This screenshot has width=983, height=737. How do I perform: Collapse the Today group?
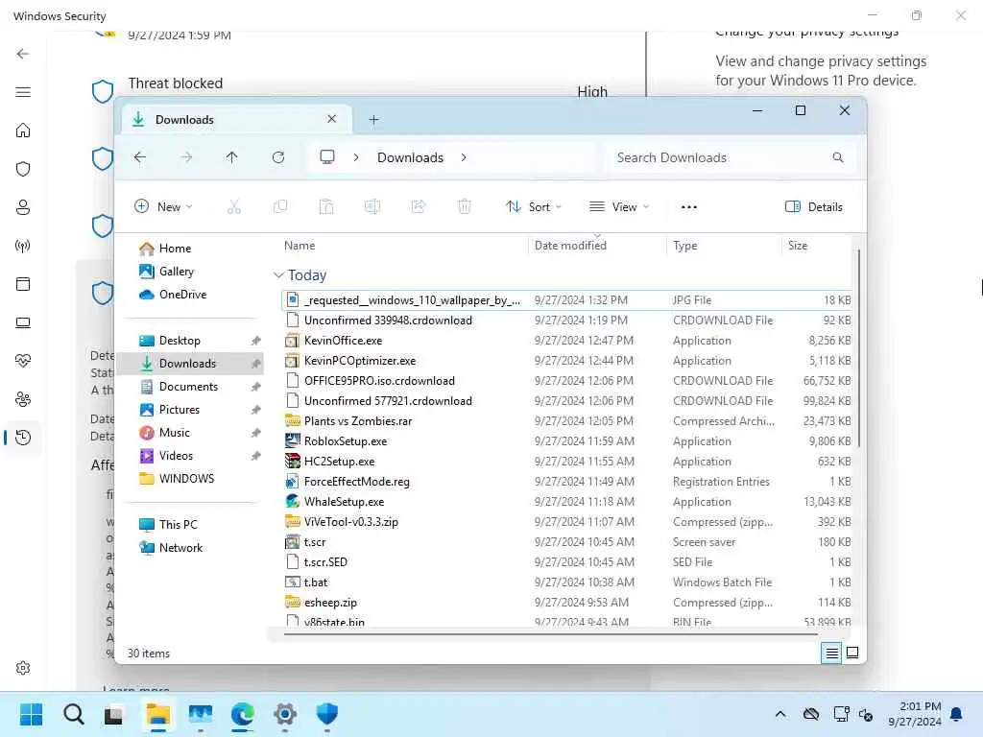[278, 275]
